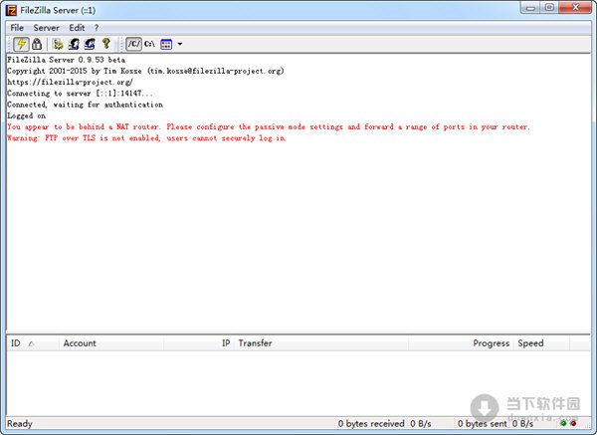Sort connections by the ID column
Screen dimensions: 597x435
pyautogui.click(x=33, y=343)
